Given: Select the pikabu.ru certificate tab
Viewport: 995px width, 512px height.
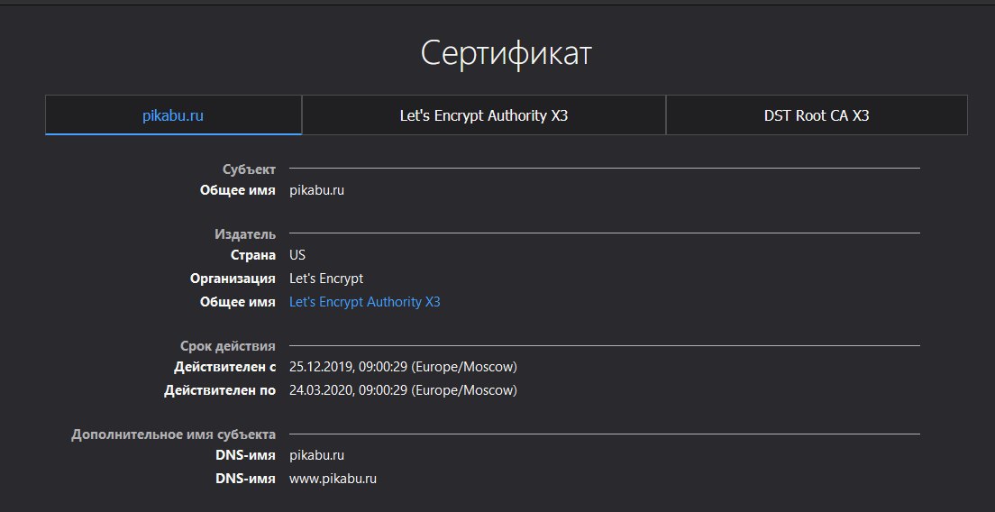Looking at the screenshot, I should point(173,115).
